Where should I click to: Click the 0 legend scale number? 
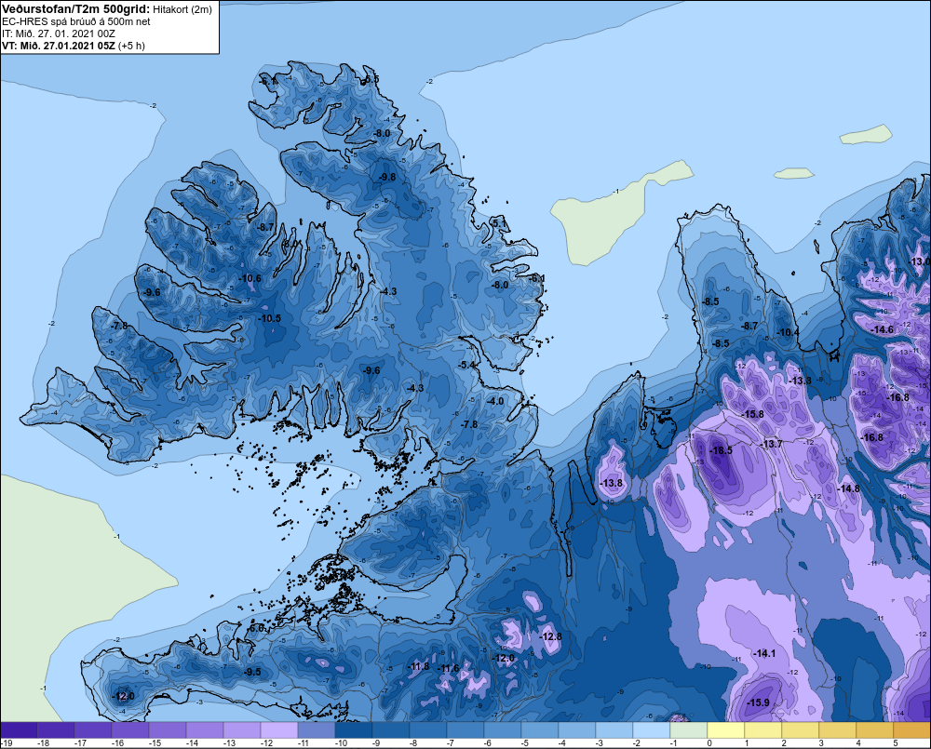[709, 743]
